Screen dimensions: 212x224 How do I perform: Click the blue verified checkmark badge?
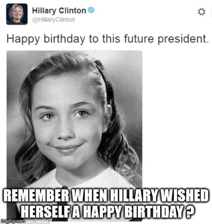pyautogui.click(x=91, y=10)
